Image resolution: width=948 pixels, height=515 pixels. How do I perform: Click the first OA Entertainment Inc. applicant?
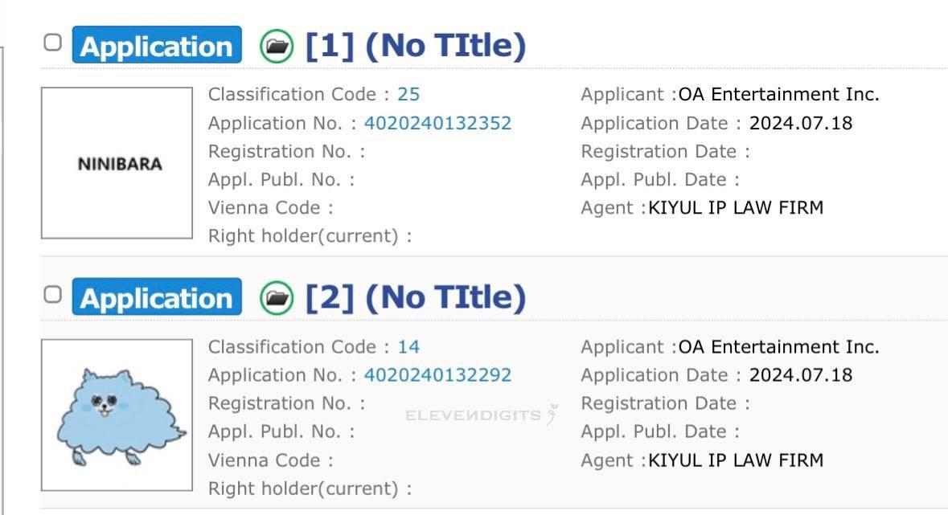[x=778, y=95]
